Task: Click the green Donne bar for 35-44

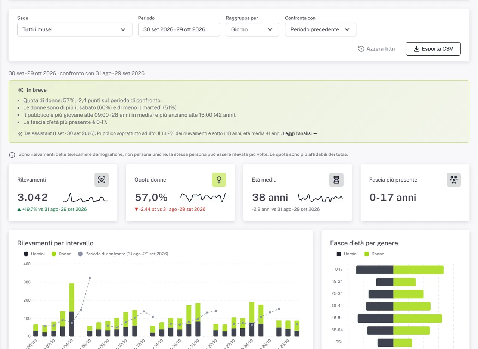Action: (x=412, y=306)
